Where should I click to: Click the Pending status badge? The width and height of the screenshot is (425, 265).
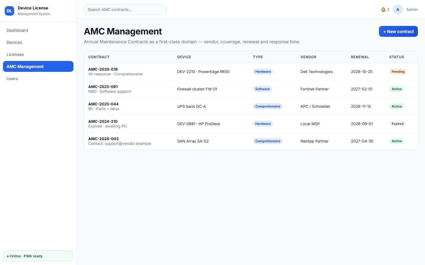pos(398,72)
